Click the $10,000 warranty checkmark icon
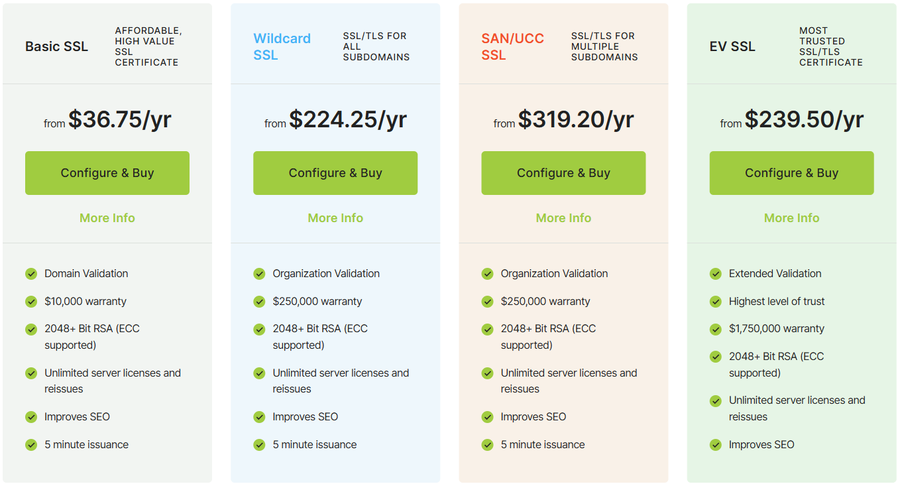Viewport: 900px width, 486px height. (x=31, y=302)
